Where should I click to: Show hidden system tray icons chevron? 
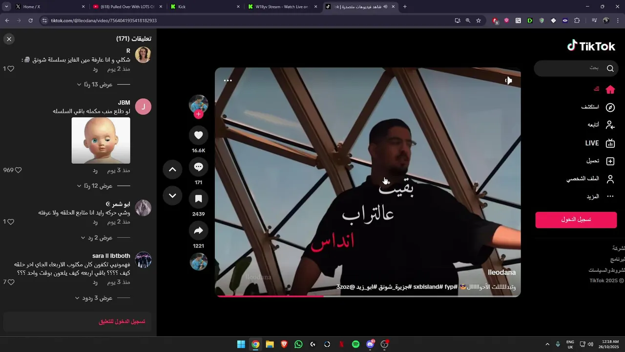pyautogui.click(x=547, y=344)
